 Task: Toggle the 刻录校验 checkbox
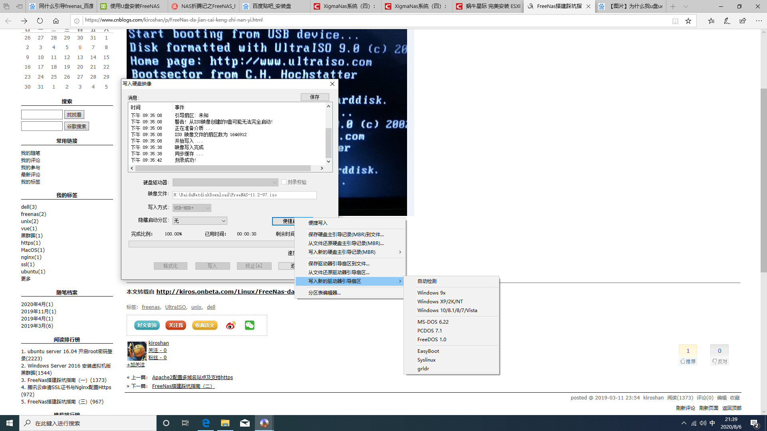284,182
